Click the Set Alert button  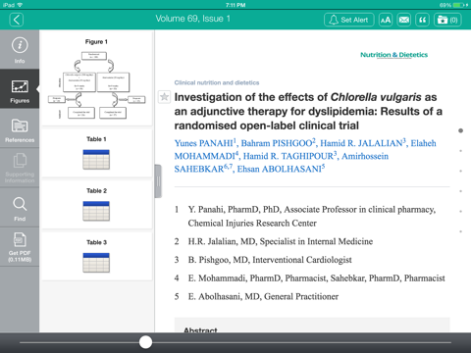click(x=349, y=20)
